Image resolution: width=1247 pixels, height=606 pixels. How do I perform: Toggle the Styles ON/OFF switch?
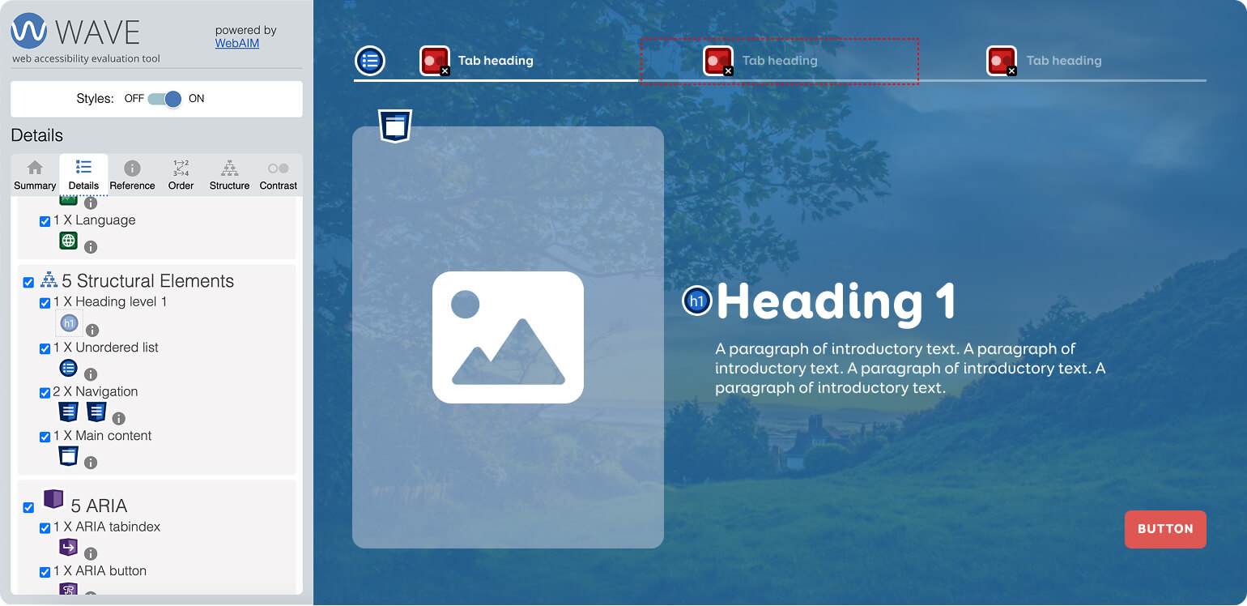click(x=164, y=99)
